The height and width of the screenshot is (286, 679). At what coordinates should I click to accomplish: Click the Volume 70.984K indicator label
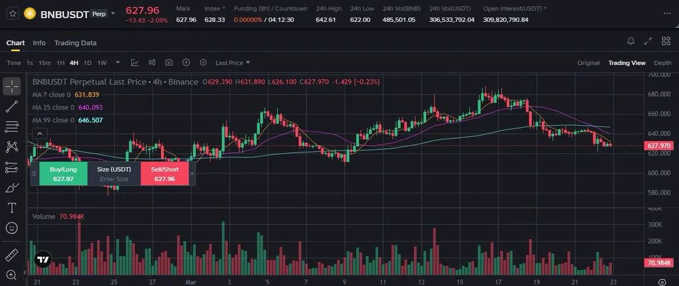(x=58, y=216)
